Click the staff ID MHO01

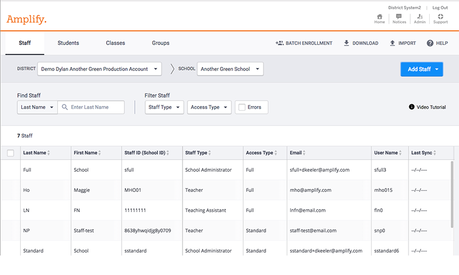[x=133, y=190]
